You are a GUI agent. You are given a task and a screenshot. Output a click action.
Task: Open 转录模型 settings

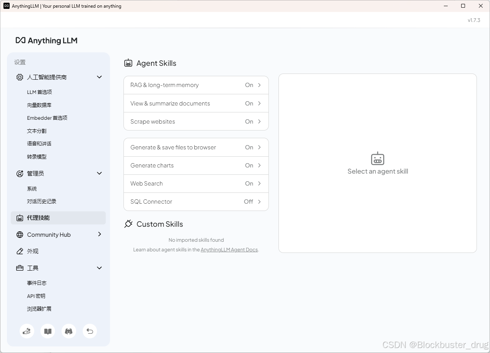37,157
